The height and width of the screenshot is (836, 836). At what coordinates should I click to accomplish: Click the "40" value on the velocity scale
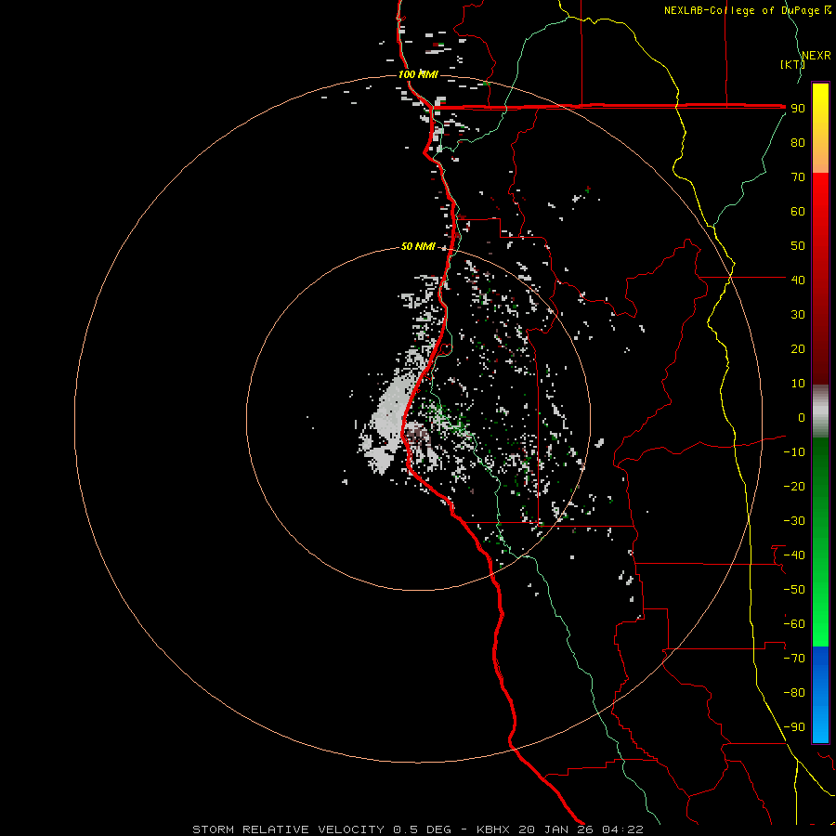click(798, 281)
